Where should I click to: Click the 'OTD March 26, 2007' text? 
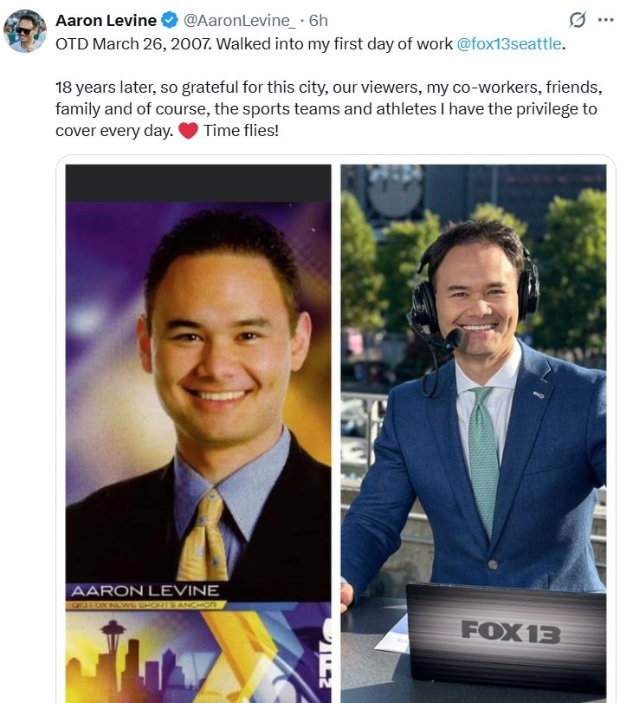pyautogui.click(x=133, y=44)
